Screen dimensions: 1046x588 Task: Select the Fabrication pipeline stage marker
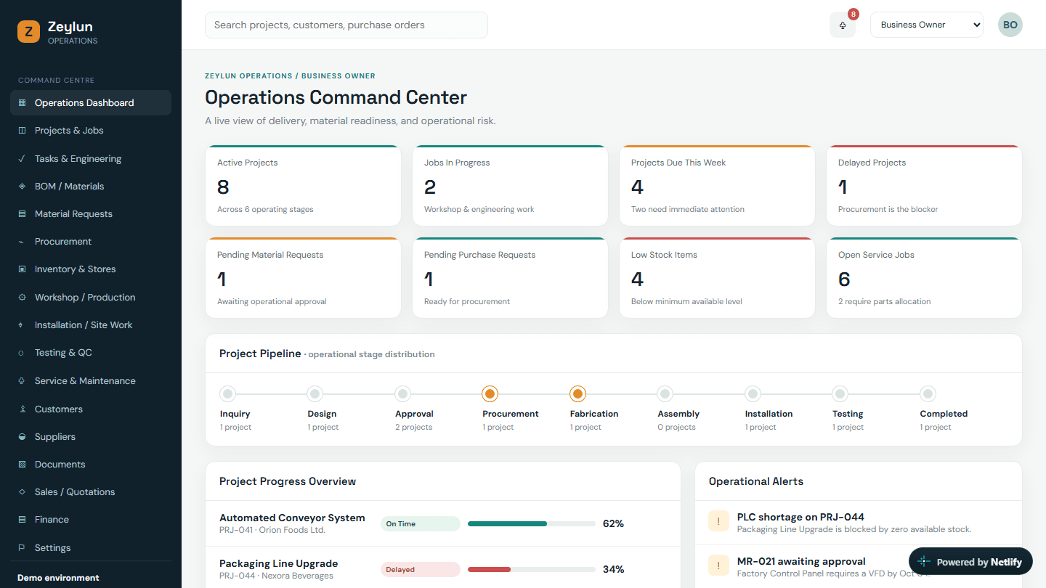pyautogui.click(x=577, y=394)
